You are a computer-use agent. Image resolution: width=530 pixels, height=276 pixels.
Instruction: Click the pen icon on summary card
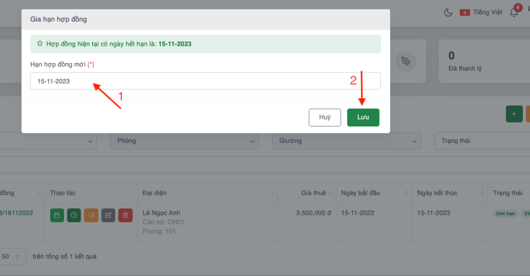pos(406,61)
